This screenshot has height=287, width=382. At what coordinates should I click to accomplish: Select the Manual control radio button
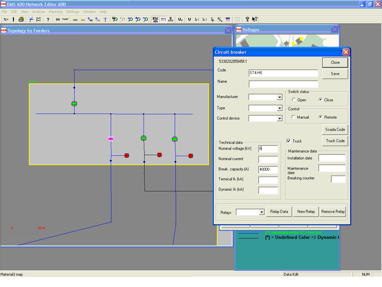(x=293, y=117)
